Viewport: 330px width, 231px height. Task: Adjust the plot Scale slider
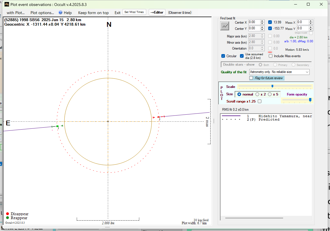tap(272, 86)
